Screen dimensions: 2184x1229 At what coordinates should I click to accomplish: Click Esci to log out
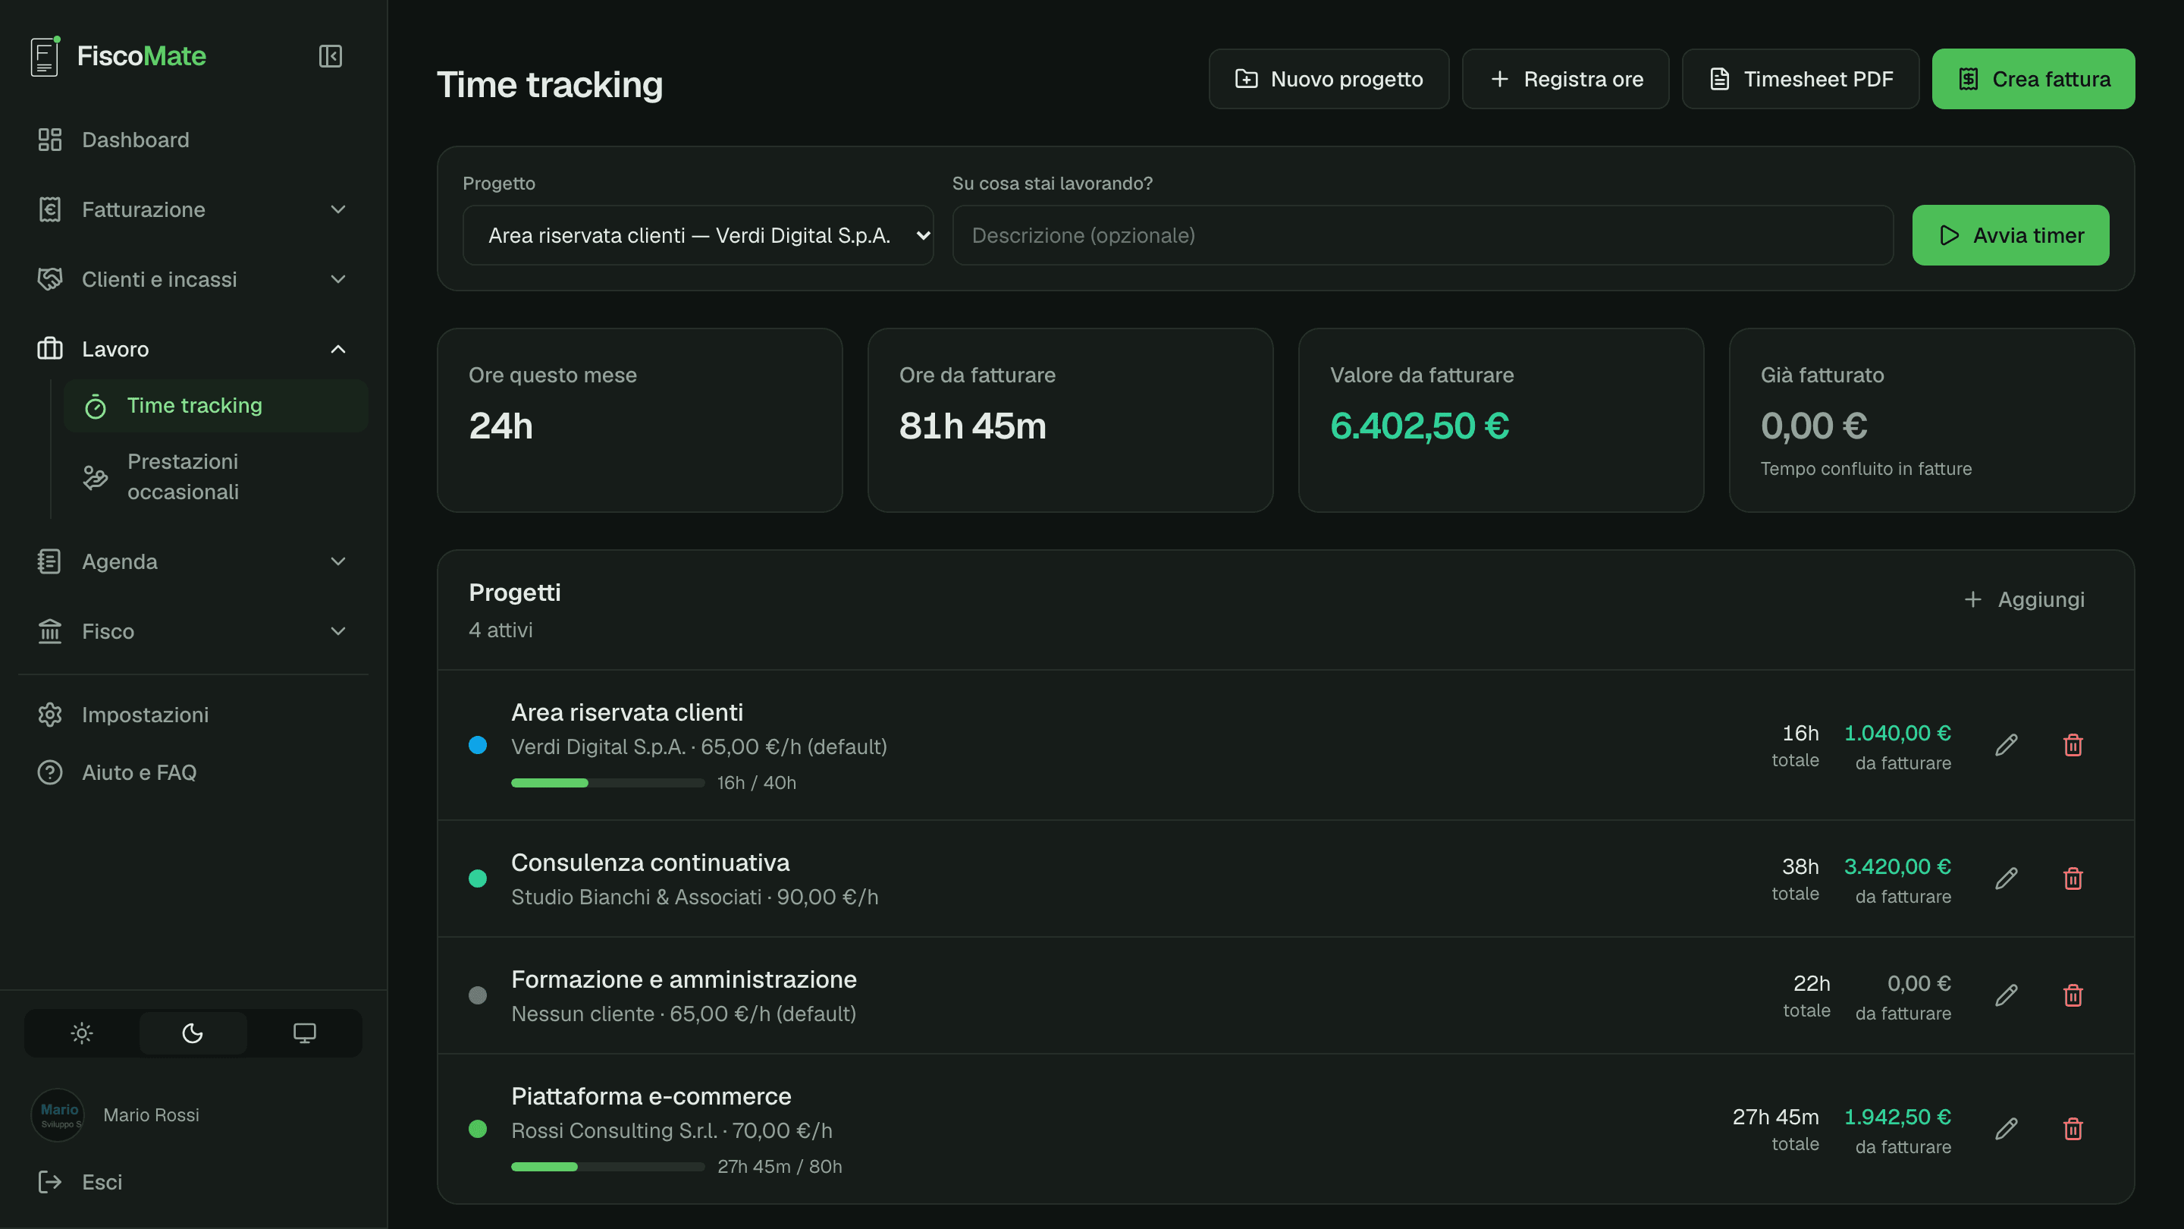tap(193, 1181)
